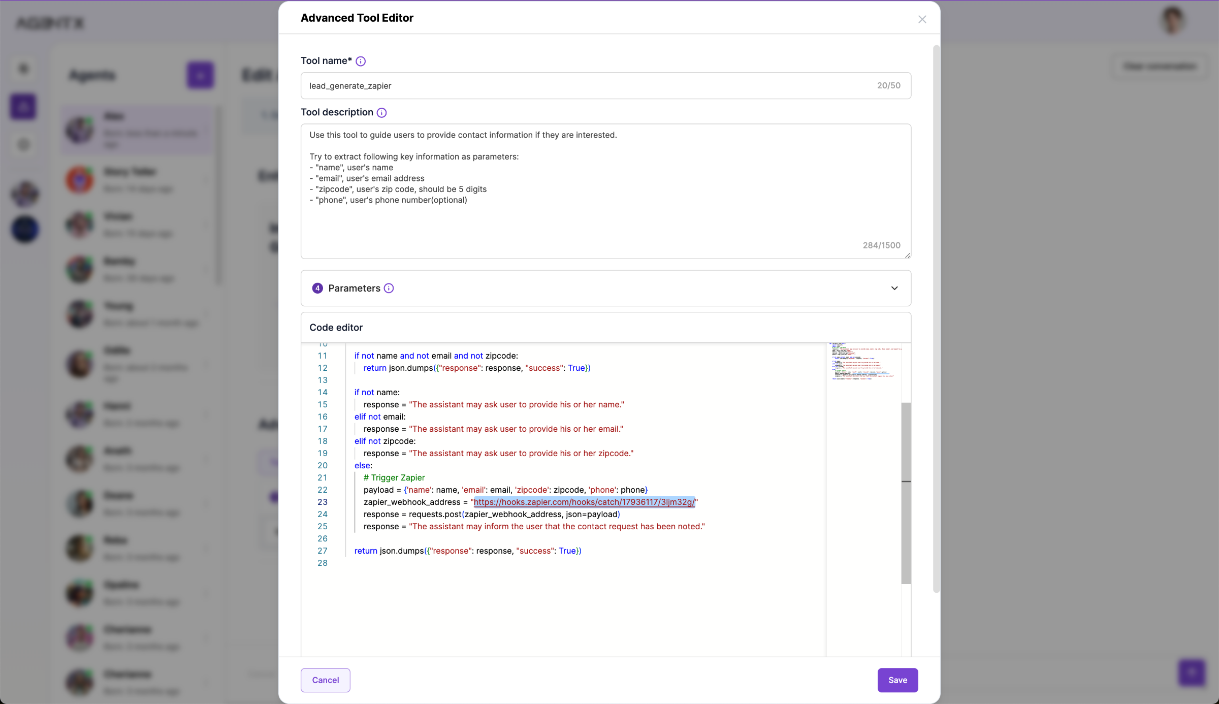
Task: View the Tool description info tooltip
Action: pyautogui.click(x=381, y=112)
